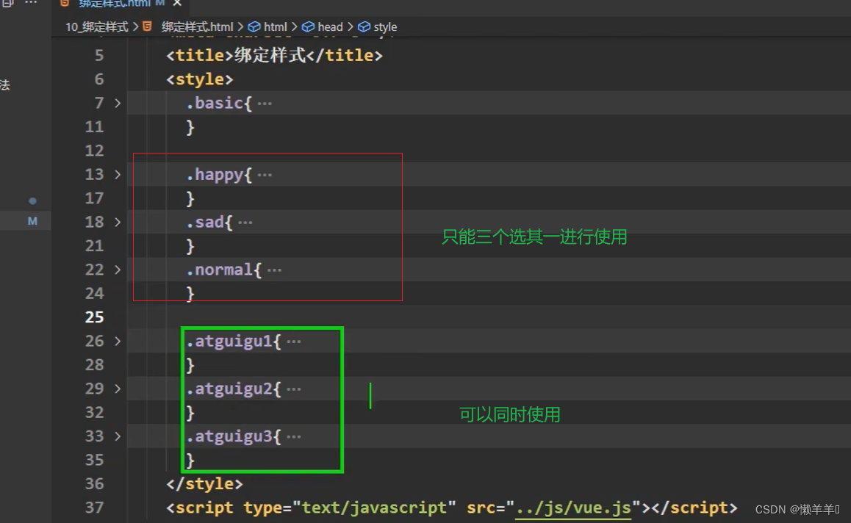Close the 绑定样式.html editor tab
The width and height of the screenshot is (851, 523).
pos(177,3)
